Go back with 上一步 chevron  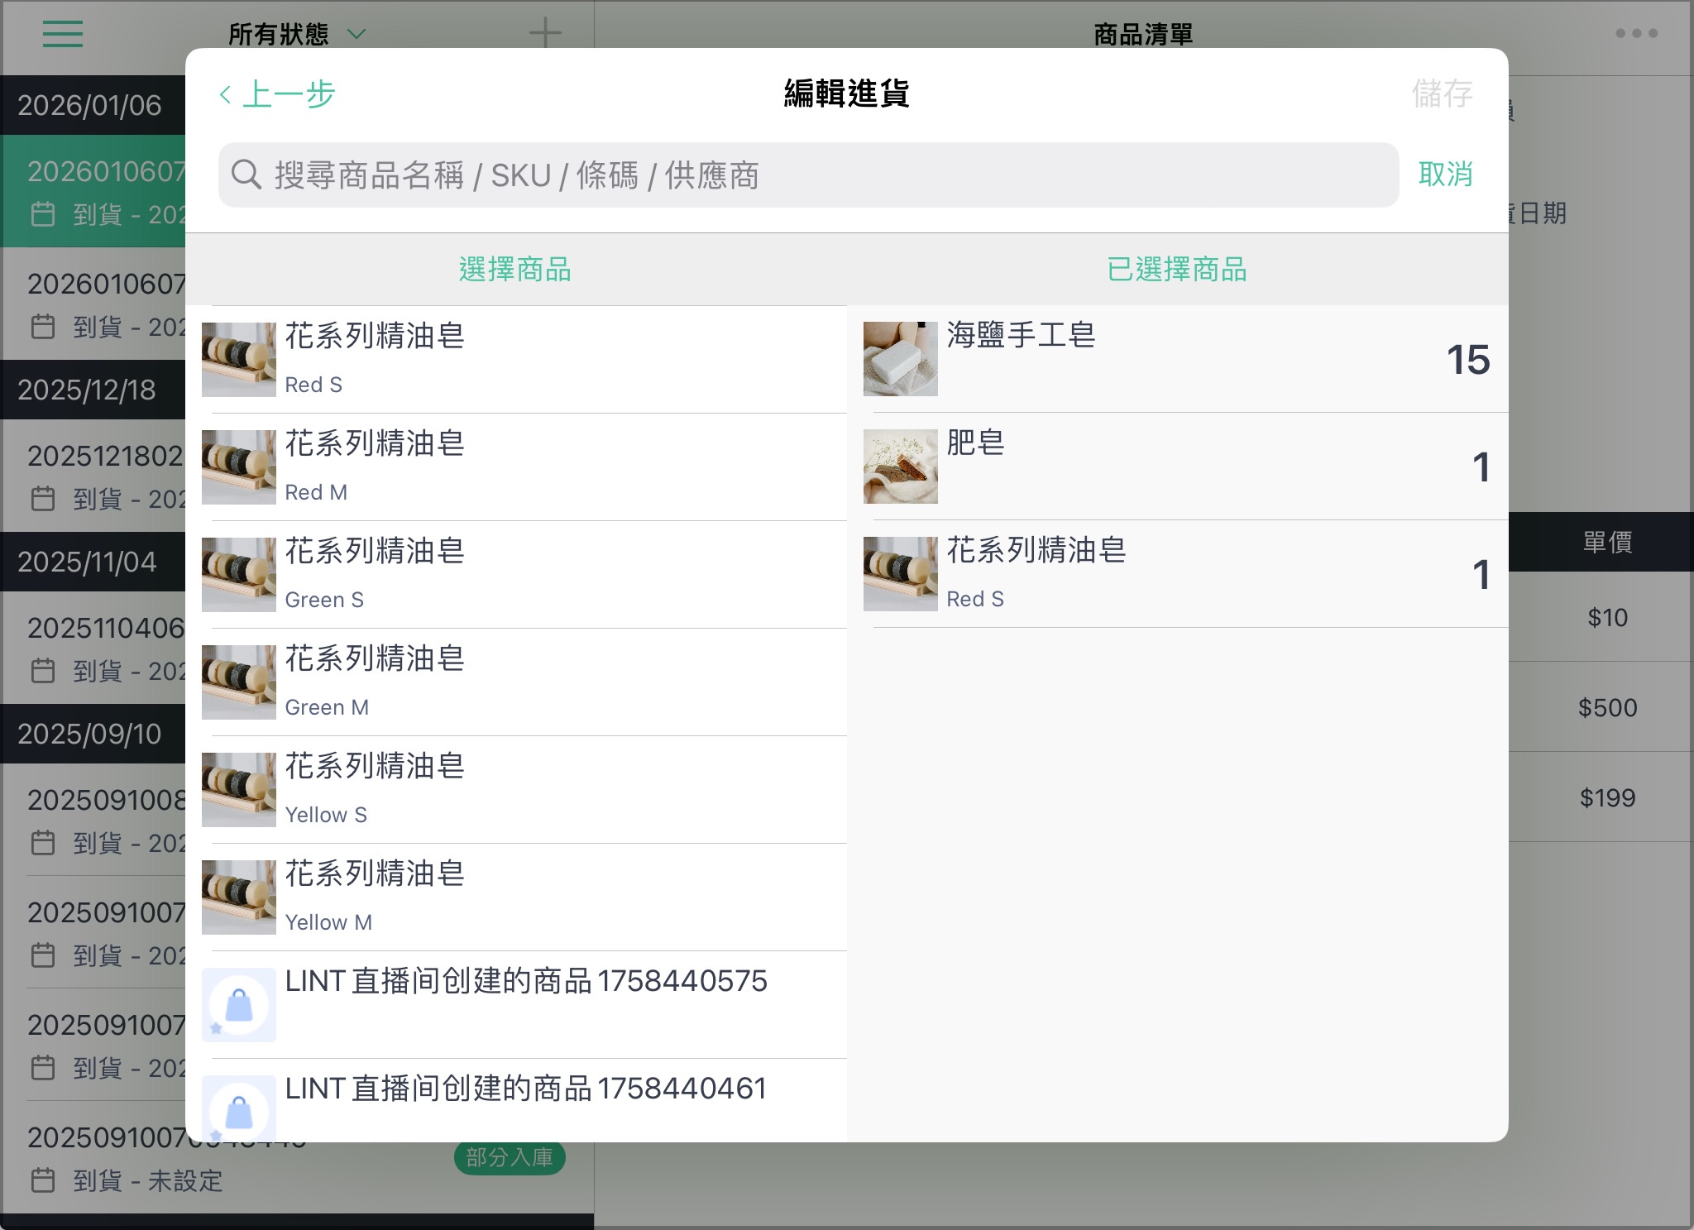pyautogui.click(x=277, y=93)
